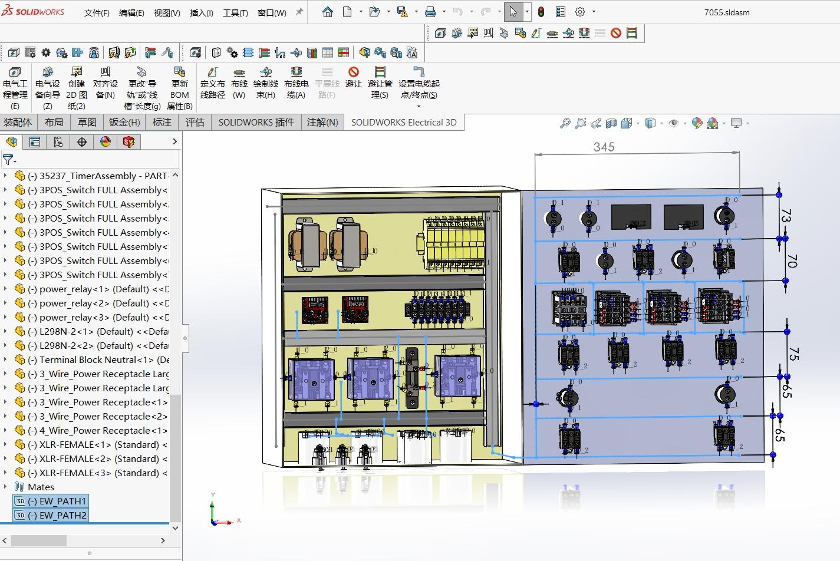Expand the Mates folder in tree

(6, 487)
